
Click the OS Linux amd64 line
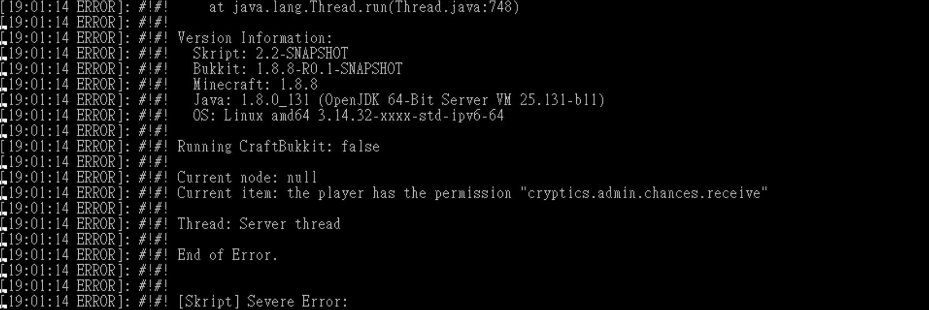click(x=348, y=116)
